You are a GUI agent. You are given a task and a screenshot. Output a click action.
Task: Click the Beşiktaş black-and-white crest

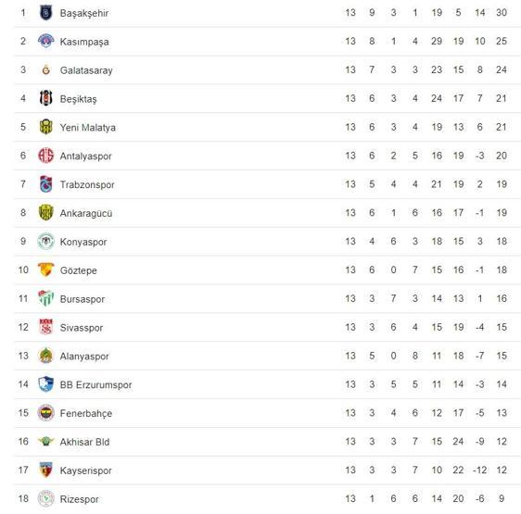pos(45,98)
